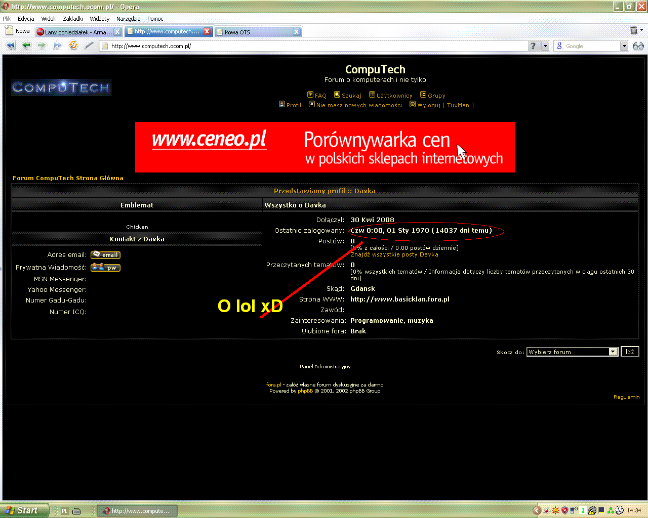Viewport: 648px width, 518px height.
Task: Click the Wyloguj [ TuxMan ] link
Action: 445,105
